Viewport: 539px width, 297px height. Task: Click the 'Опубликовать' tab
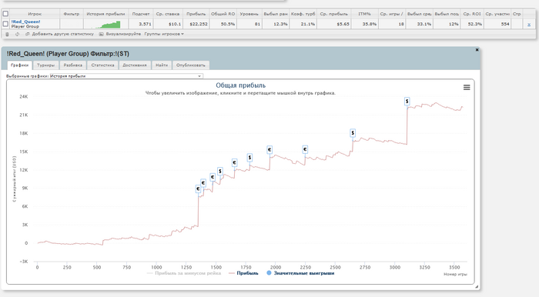pos(191,65)
